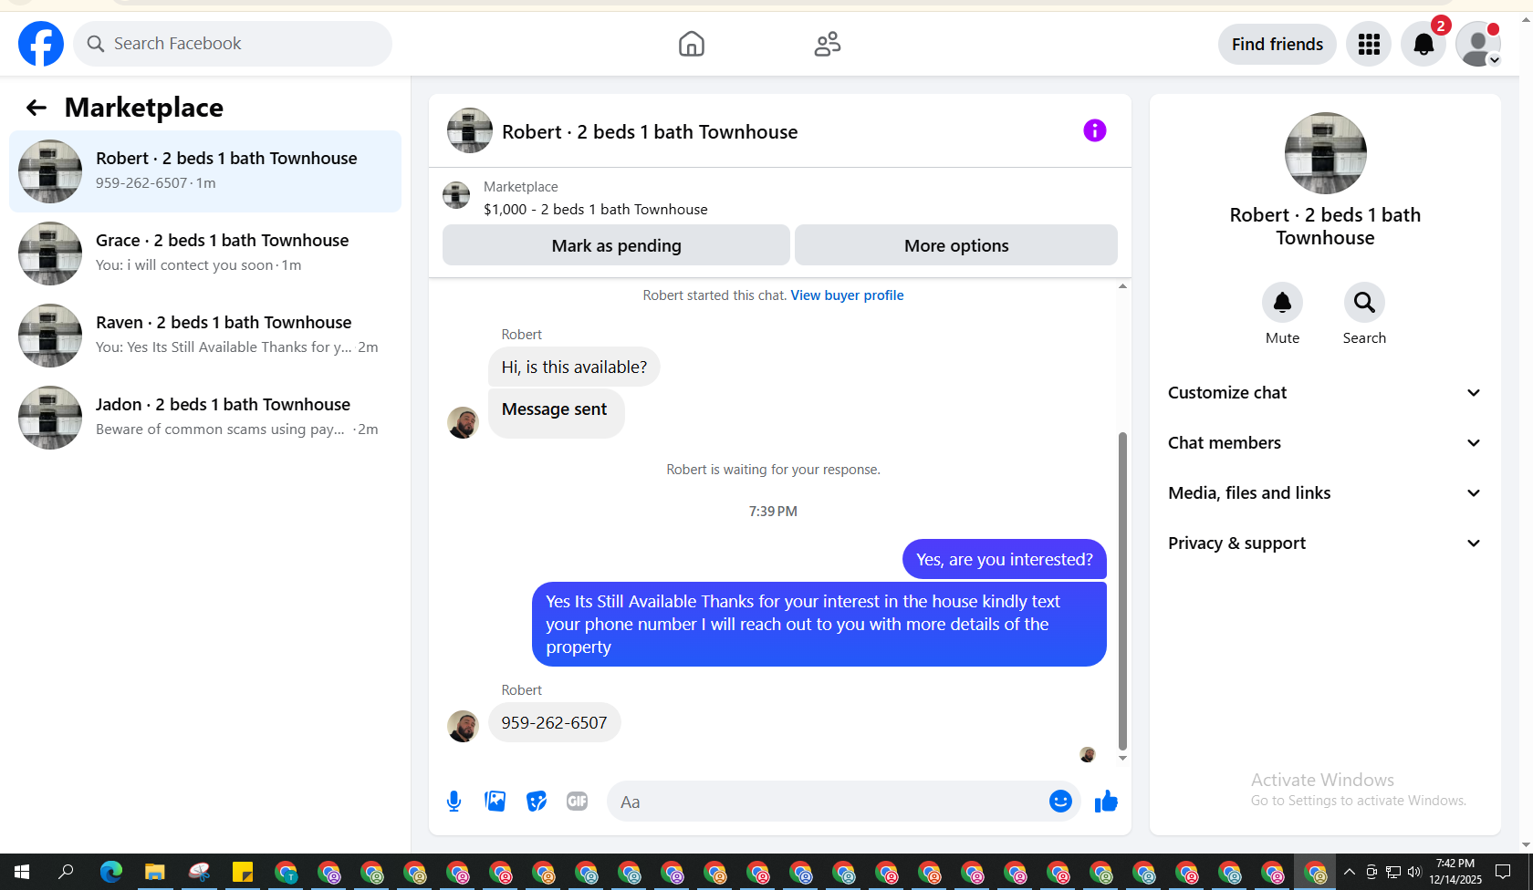Expand Privacy & support section
This screenshot has height=890, width=1533.
tap(1325, 543)
